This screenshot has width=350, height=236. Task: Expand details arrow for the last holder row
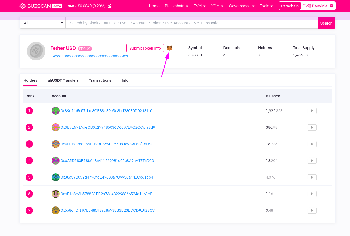(x=312, y=210)
